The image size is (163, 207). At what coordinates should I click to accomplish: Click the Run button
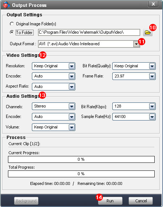pos(110,201)
